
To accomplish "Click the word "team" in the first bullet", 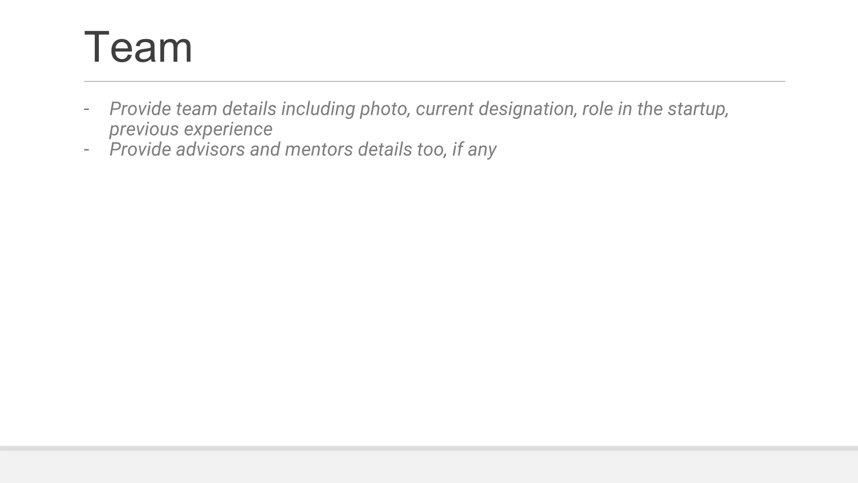I will 196,109.
